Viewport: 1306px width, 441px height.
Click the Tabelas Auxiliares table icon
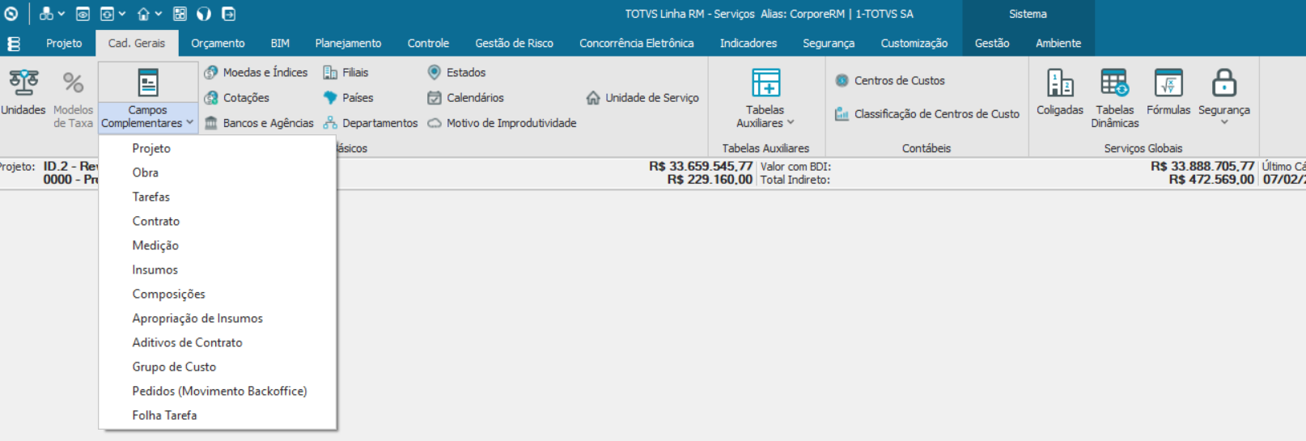point(765,83)
